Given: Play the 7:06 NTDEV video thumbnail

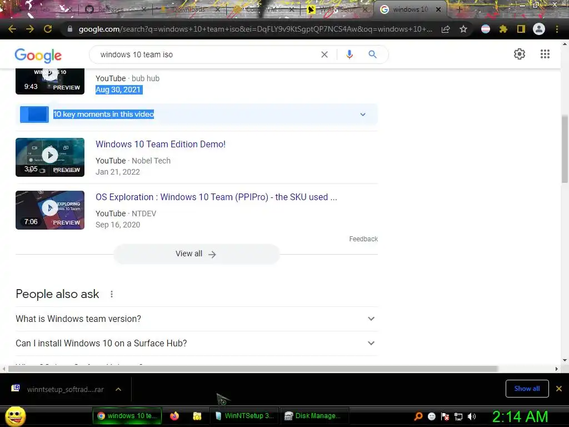Looking at the screenshot, I should [x=50, y=210].
